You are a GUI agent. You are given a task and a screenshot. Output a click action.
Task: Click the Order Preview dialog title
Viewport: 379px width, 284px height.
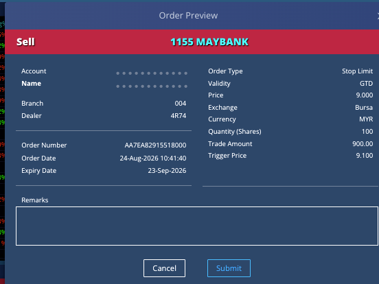coord(188,16)
